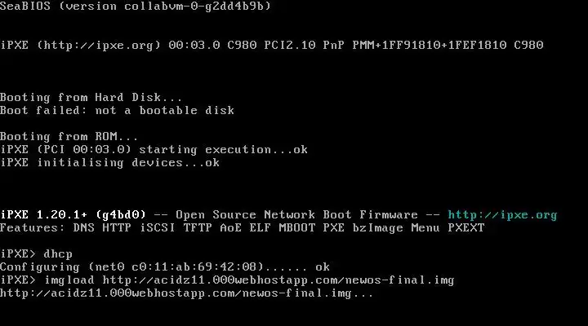
Task: Click 'PXEXT' in the features list
Action: [x=466, y=227]
